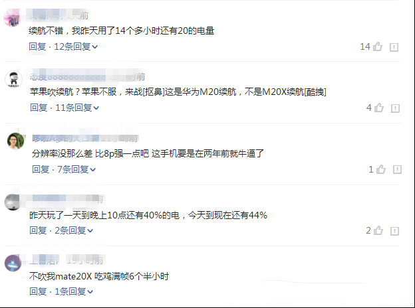Report the comment about 14 hours battery
The height and width of the screenshot is (308, 415).
[394, 47]
